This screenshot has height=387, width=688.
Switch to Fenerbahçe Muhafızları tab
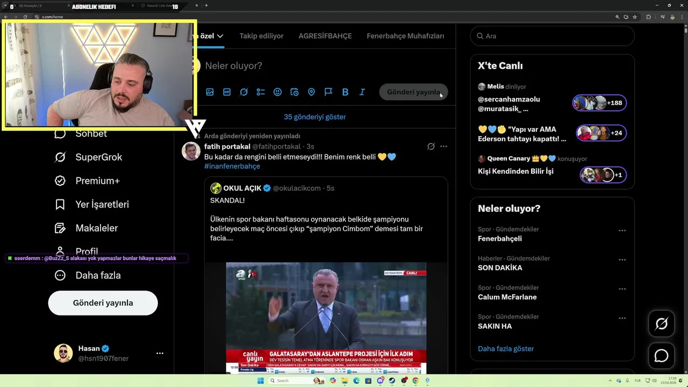pos(405,36)
